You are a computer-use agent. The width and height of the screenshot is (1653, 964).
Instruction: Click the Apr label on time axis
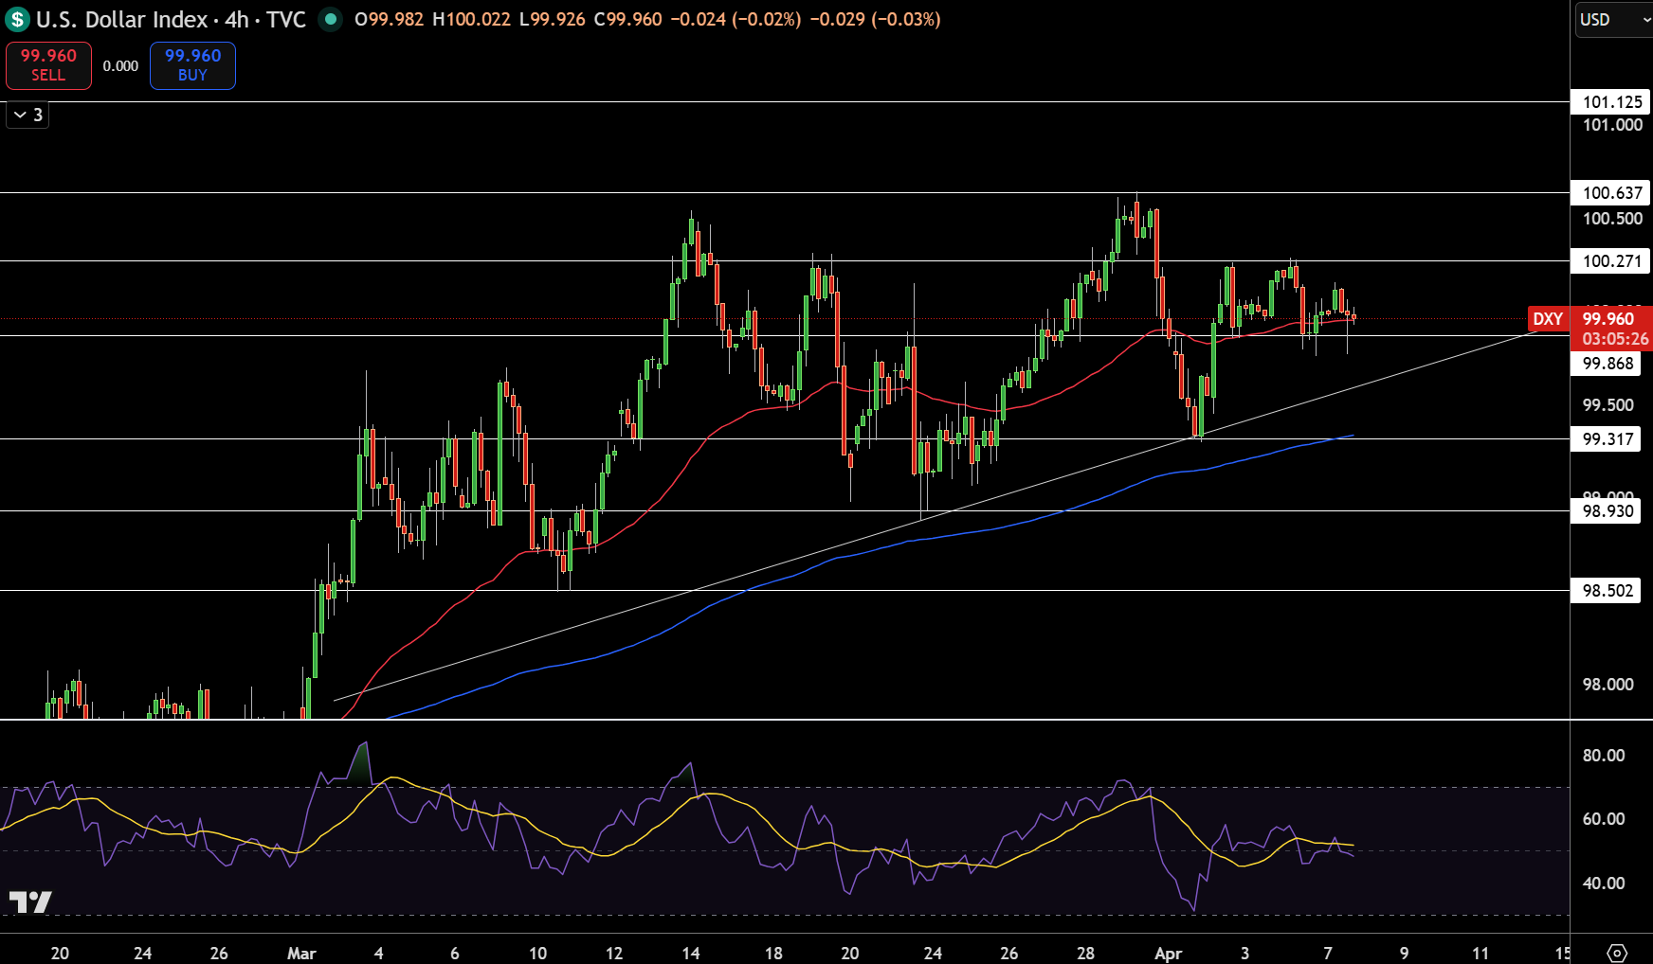pyautogui.click(x=1168, y=954)
